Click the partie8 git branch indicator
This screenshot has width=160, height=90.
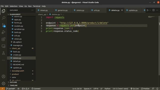coord(10,88)
